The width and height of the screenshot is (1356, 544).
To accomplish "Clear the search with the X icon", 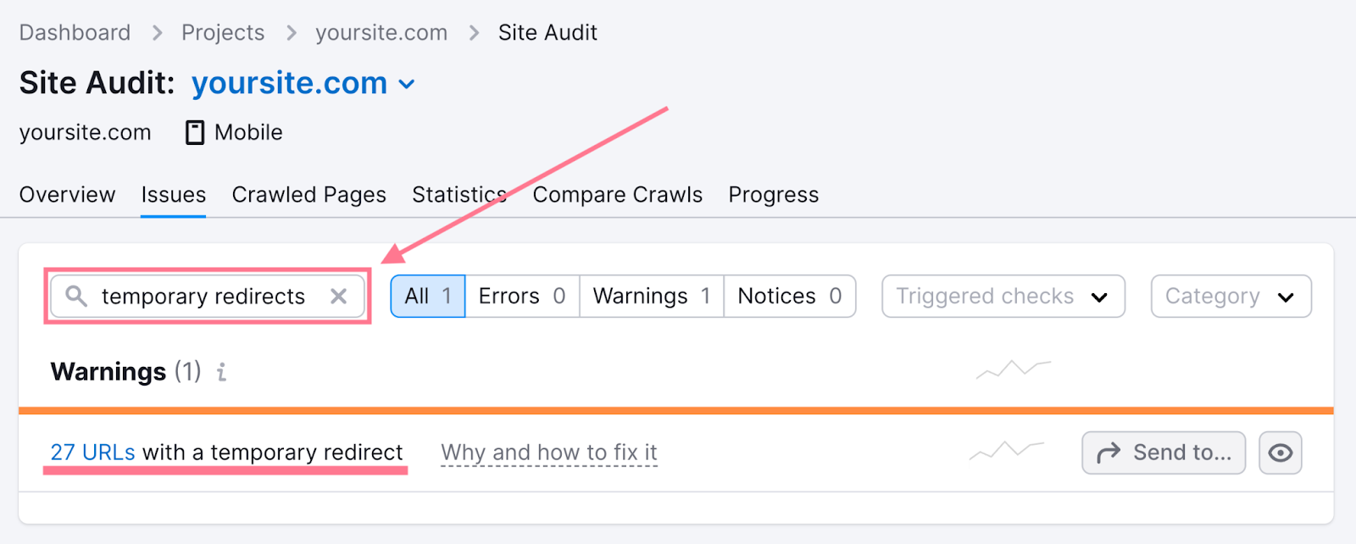I will (x=339, y=296).
